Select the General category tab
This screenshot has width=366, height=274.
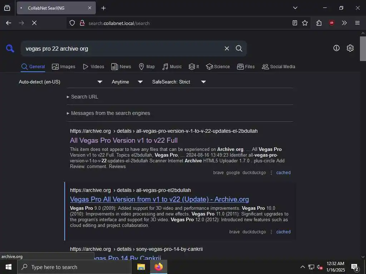point(33,67)
